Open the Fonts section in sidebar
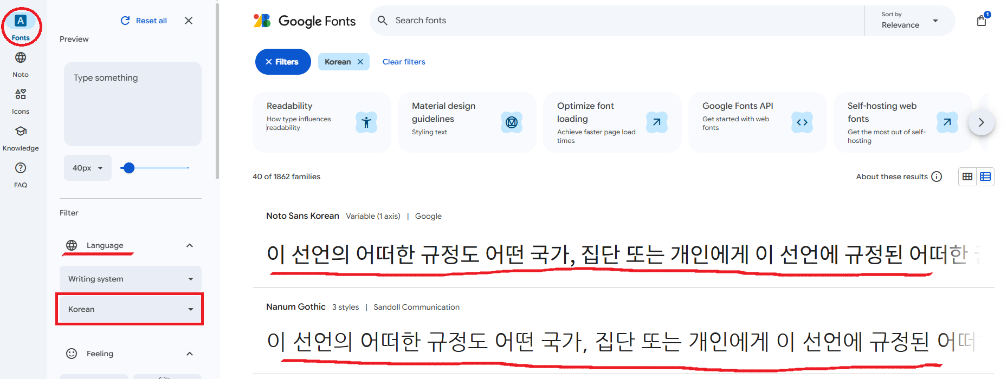Viewport: 1007px width, 379px height. 21,27
